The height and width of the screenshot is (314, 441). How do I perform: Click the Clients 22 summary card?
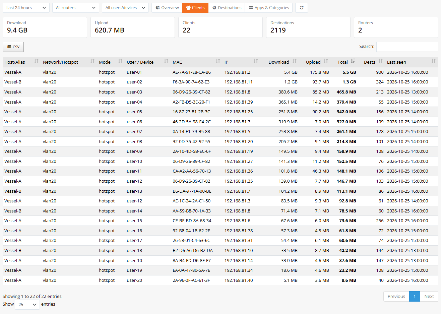(220, 27)
